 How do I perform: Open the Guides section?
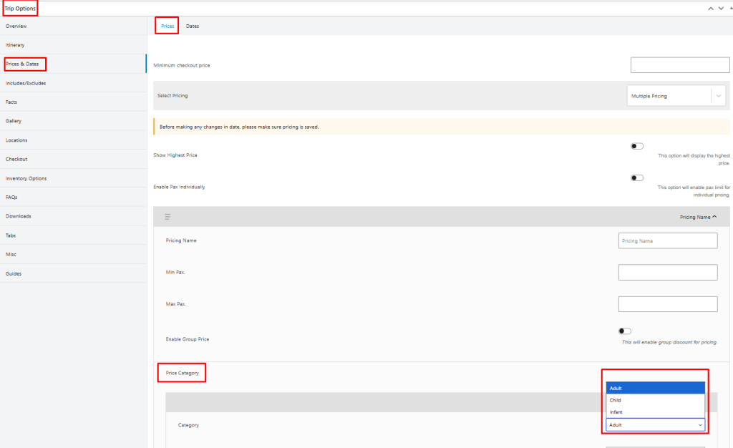pos(74,274)
